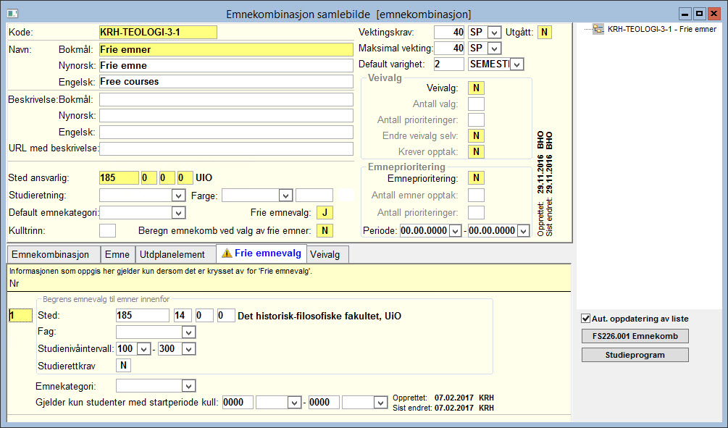The height and width of the screenshot is (428, 728).
Task: Click the Default varighet value 2 field
Action: [x=449, y=64]
